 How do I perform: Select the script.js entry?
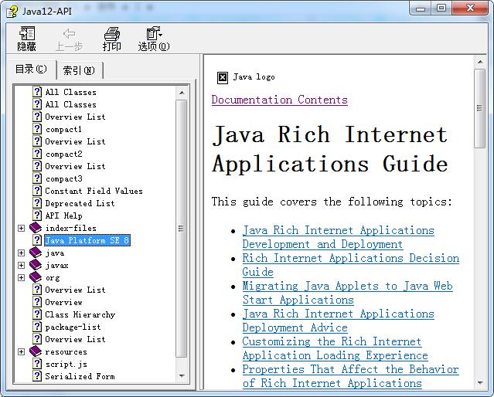click(66, 364)
